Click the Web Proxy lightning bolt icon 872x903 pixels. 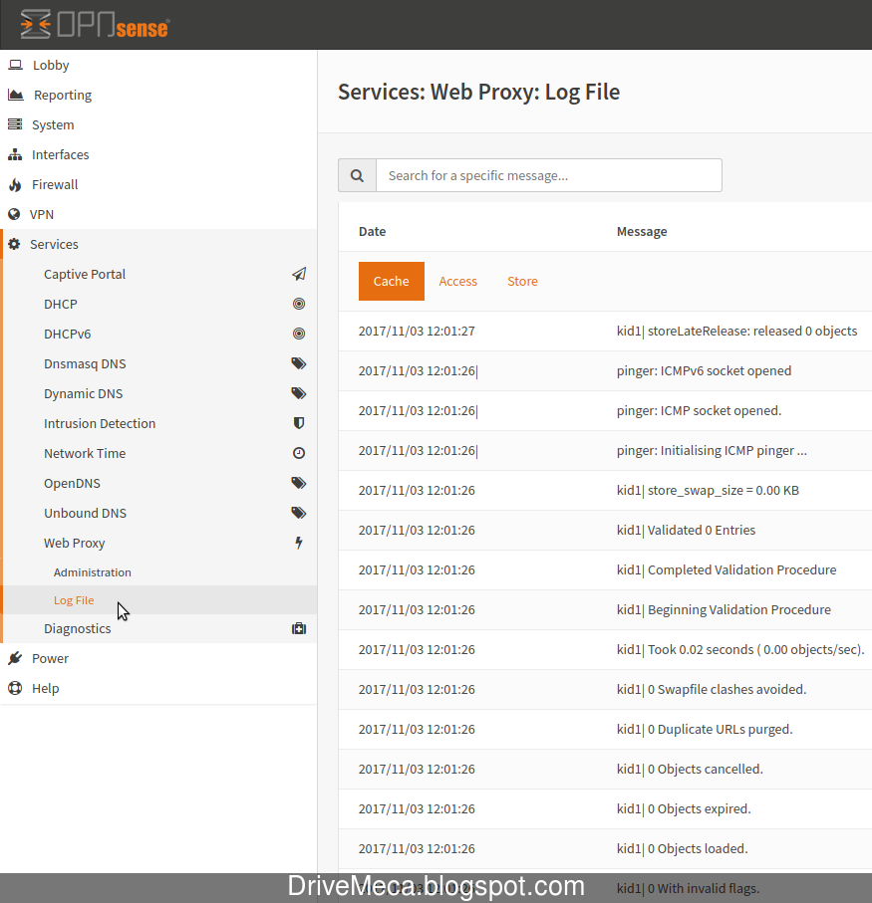pos(299,543)
